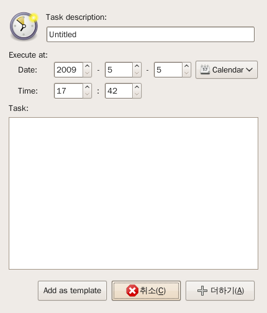The width and height of the screenshot is (267, 313).
Task: Click the year field showing 2009
Action: (68, 70)
